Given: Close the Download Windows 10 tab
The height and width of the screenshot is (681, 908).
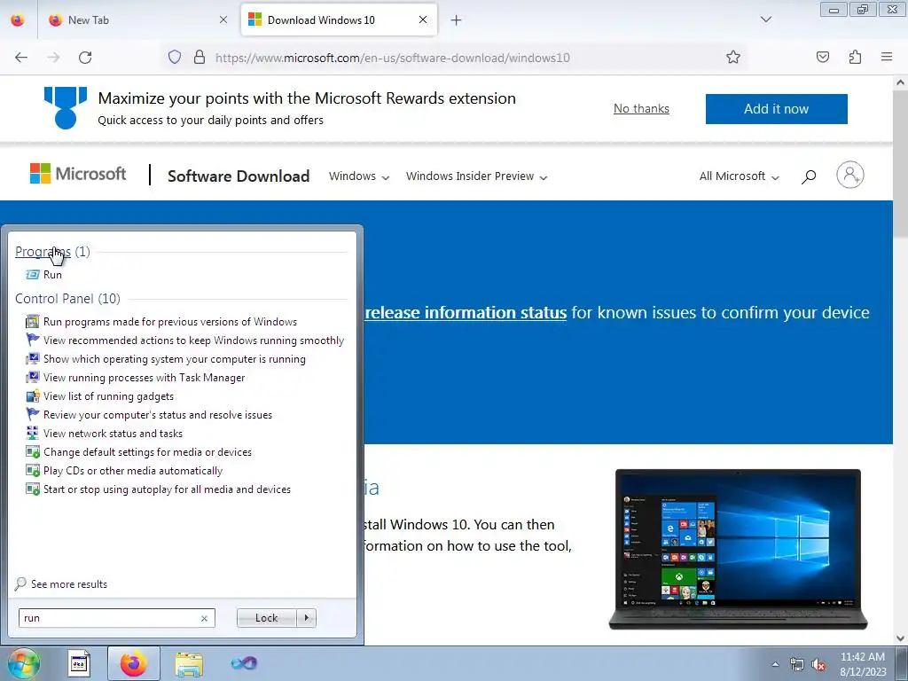Looking at the screenshot, I should point(423,20).
